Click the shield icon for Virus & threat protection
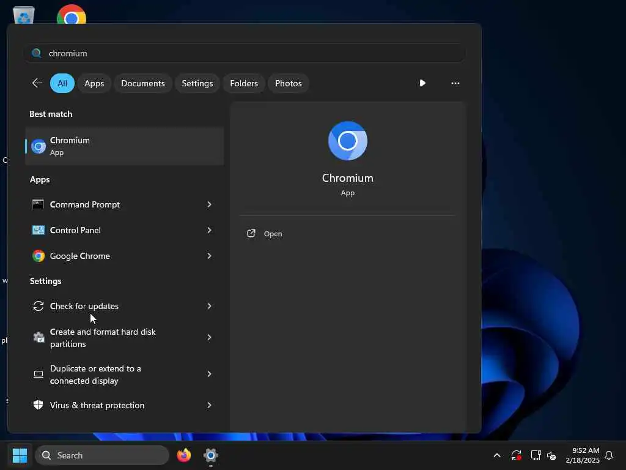Viewport: 626px width, 470px height. pyautogui.click(x=39, y=405)
